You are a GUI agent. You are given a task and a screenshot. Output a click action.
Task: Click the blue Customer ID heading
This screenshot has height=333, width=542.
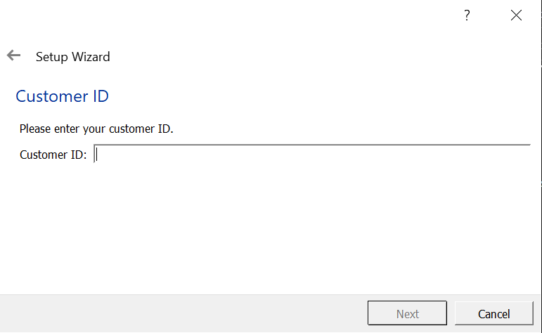click(x=63, y=96)
